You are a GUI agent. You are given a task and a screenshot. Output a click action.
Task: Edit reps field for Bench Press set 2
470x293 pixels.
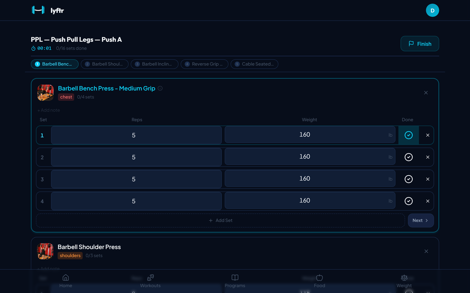click(x=136, y=157)
